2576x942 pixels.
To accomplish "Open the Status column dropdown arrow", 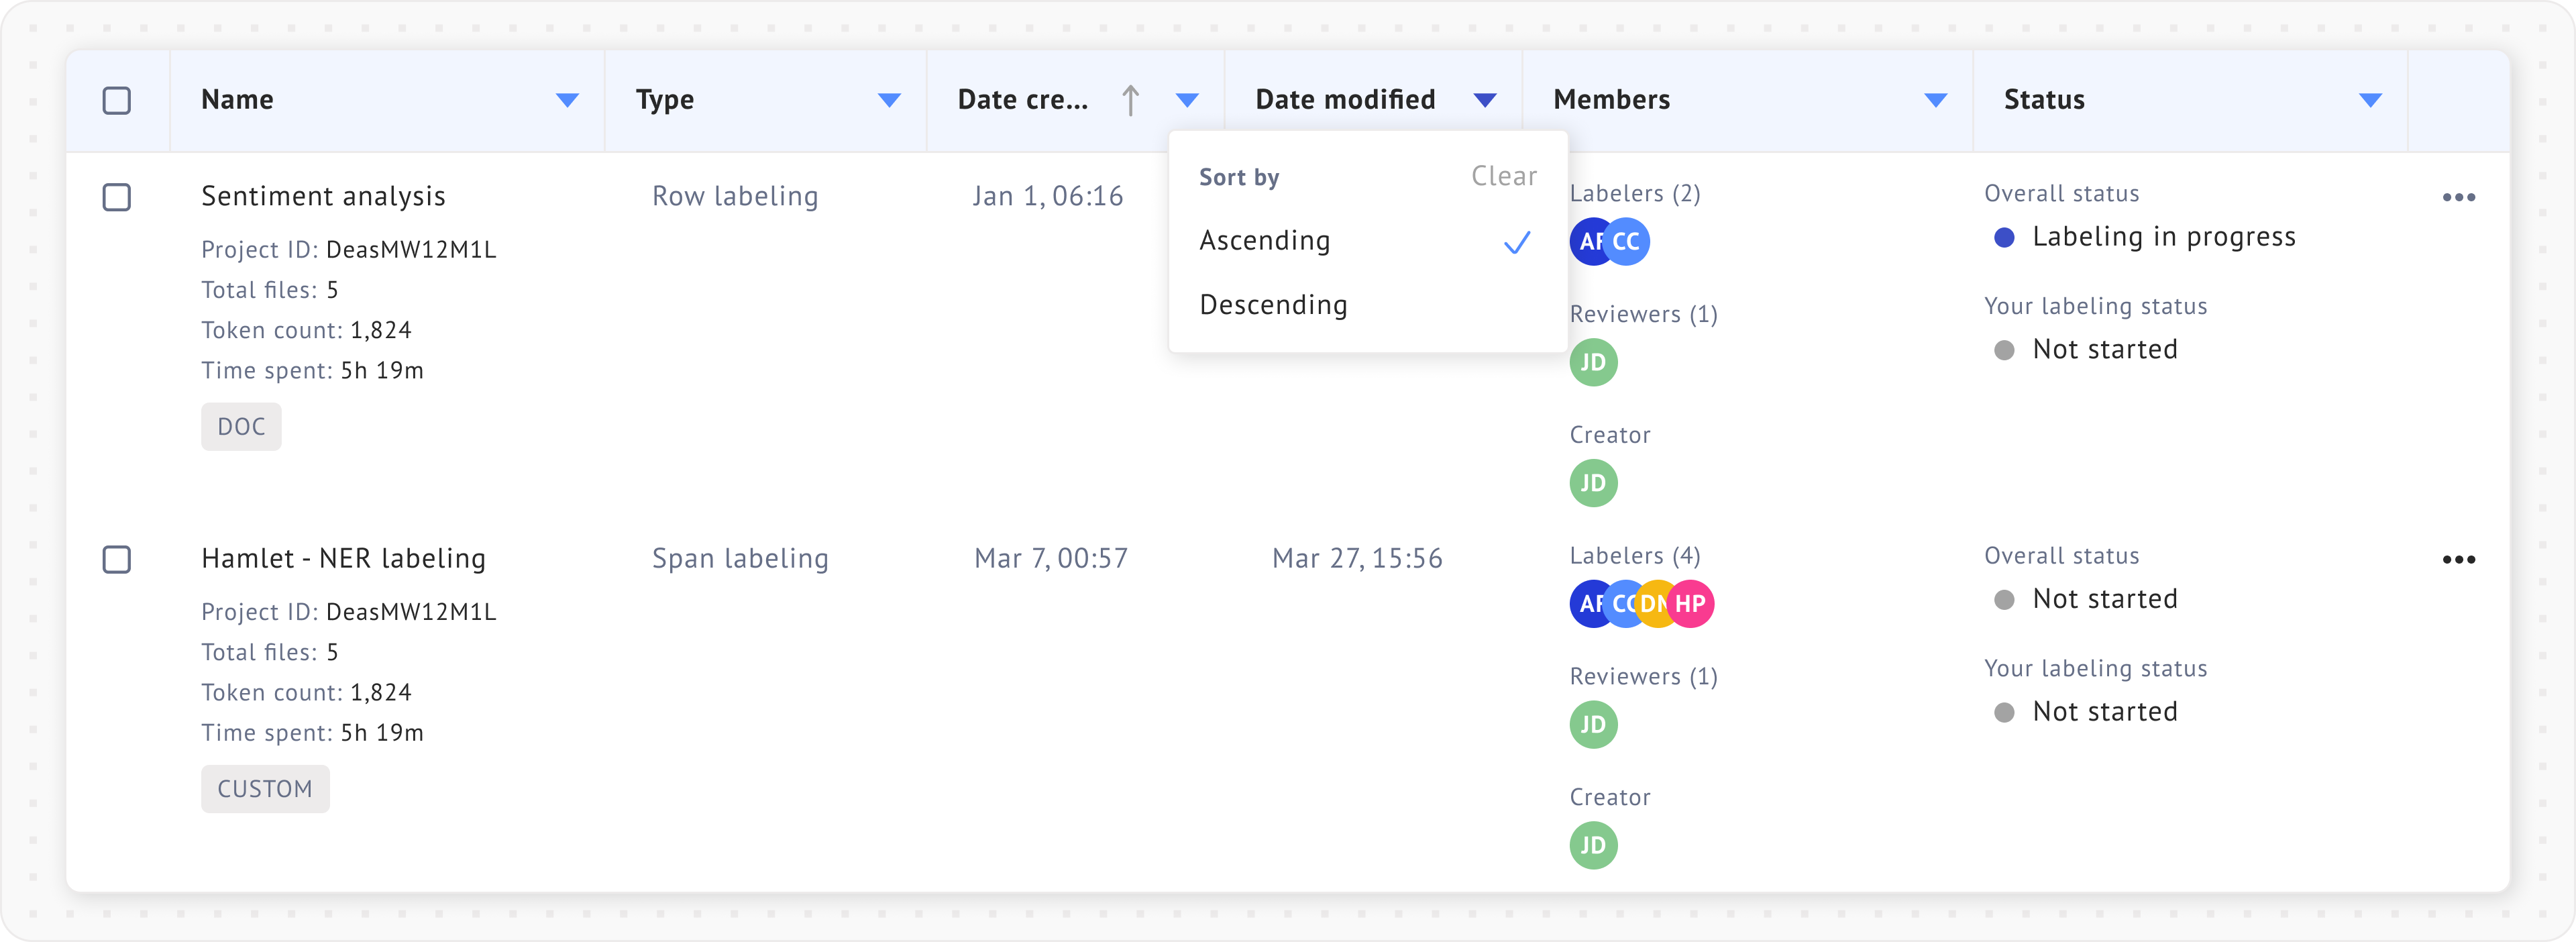I will [x=2370, y=100].
